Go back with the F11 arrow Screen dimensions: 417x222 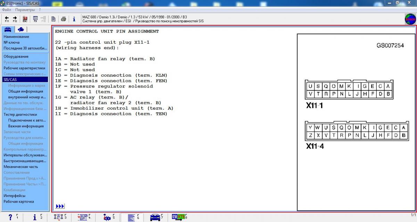click(7, 19)
